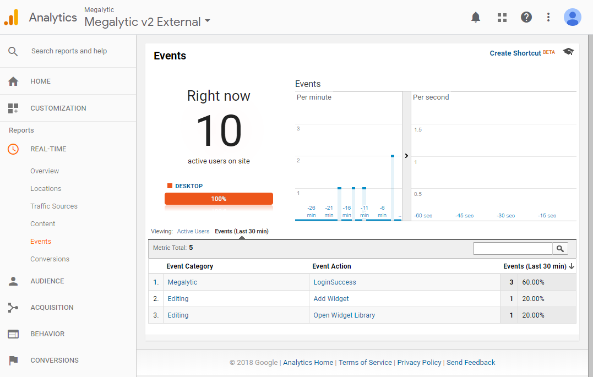Viewport: 593px width, 377px height.
Task: Click the user account avatar
Action: (x=572, y=17)
